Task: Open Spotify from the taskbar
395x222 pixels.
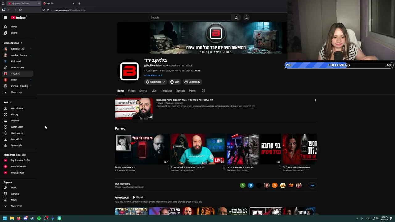Action: click(39, 218)
